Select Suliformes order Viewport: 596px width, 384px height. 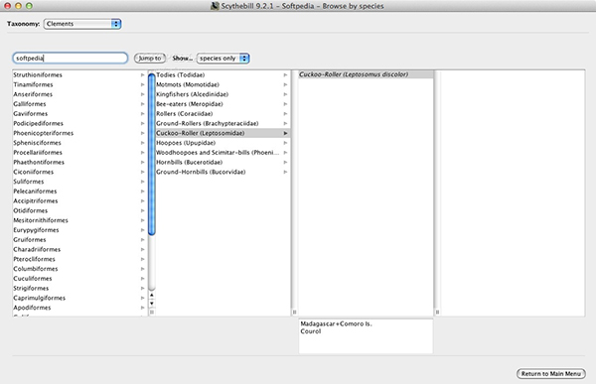tap(79, 182)
